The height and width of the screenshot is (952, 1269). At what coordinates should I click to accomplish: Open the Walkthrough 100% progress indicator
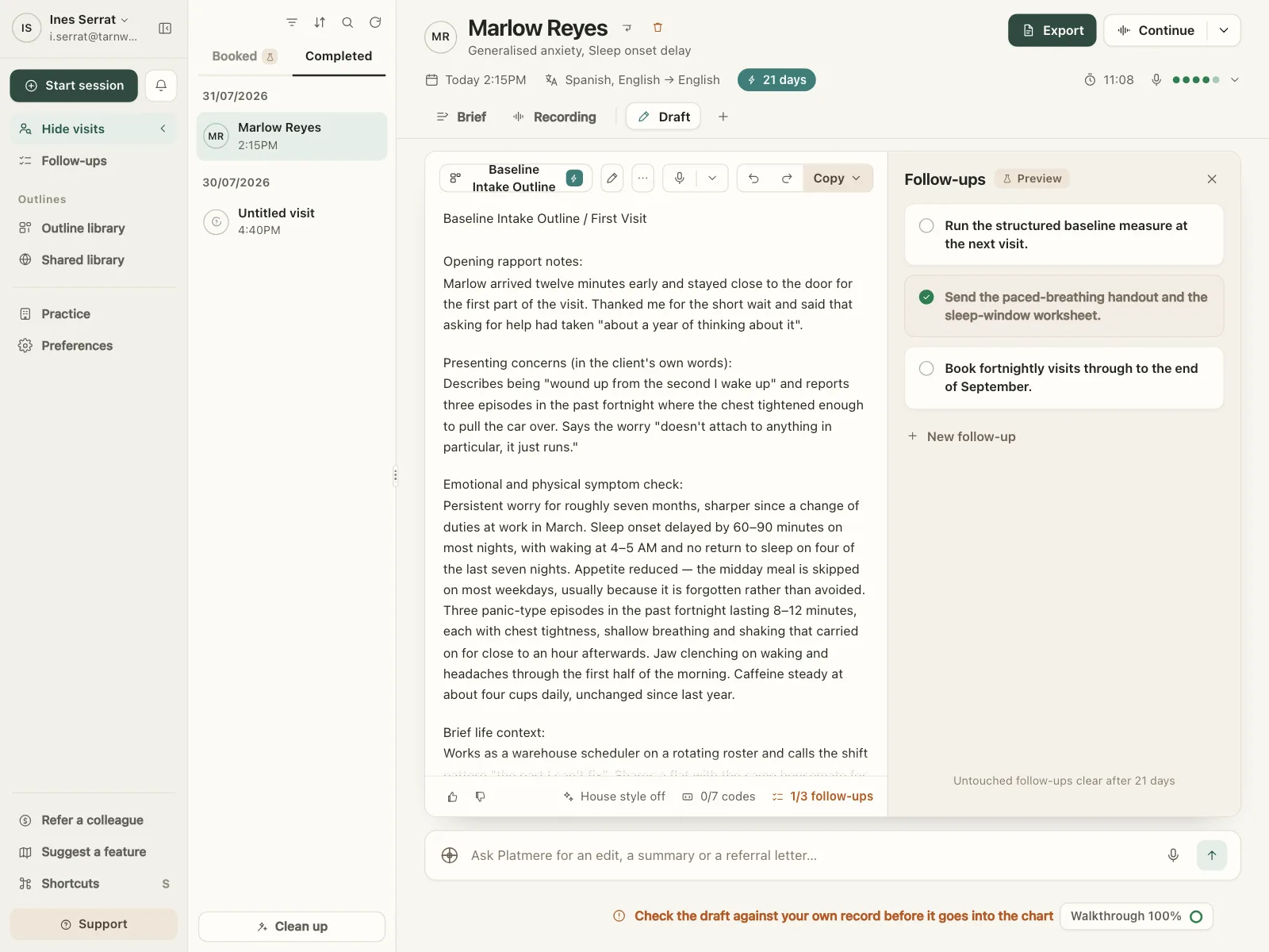tap(1136, 916)
